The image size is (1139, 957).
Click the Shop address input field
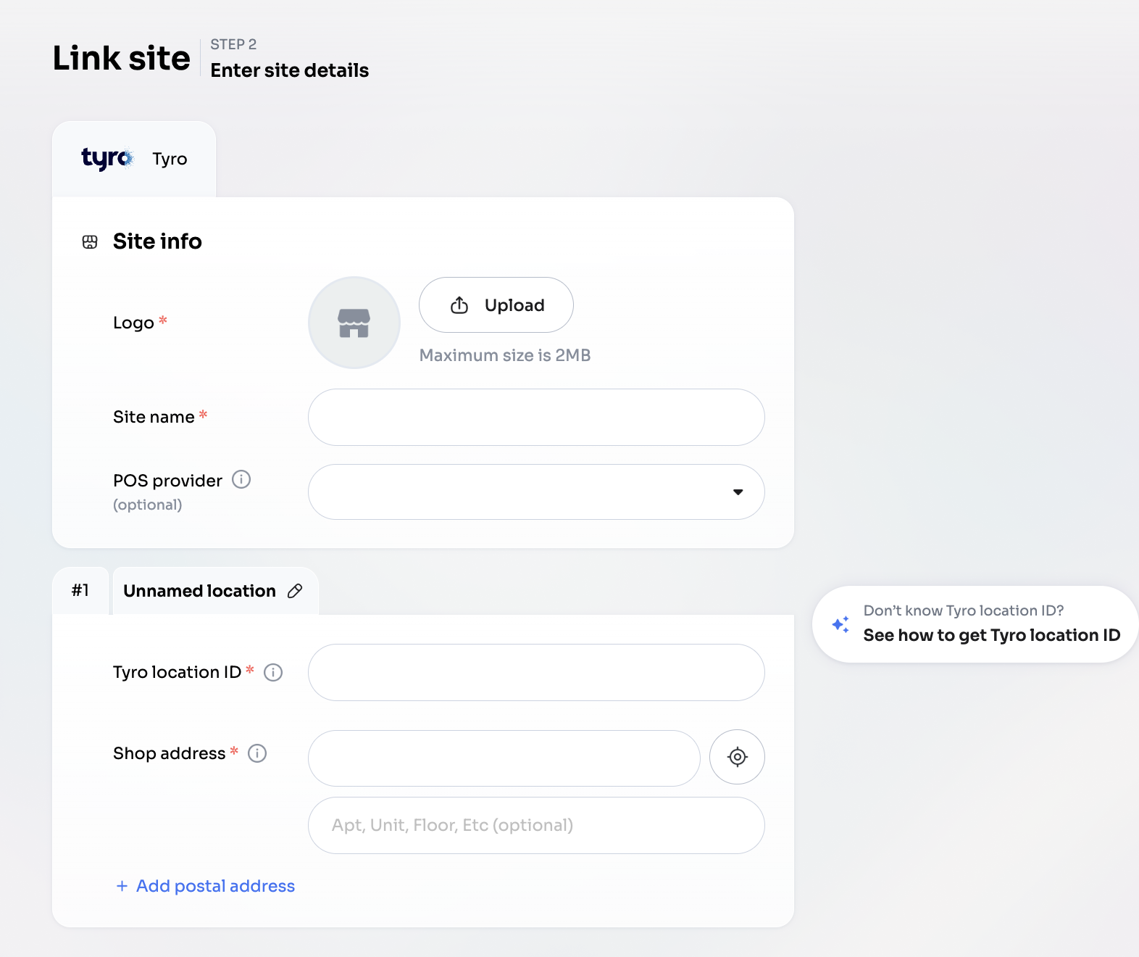(504, 758)
